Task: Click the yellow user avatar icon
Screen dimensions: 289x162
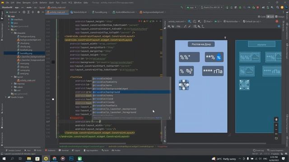Action: [282, 7]
